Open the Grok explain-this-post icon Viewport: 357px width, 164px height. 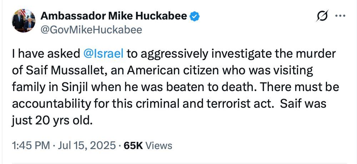[x=322, y=16]
